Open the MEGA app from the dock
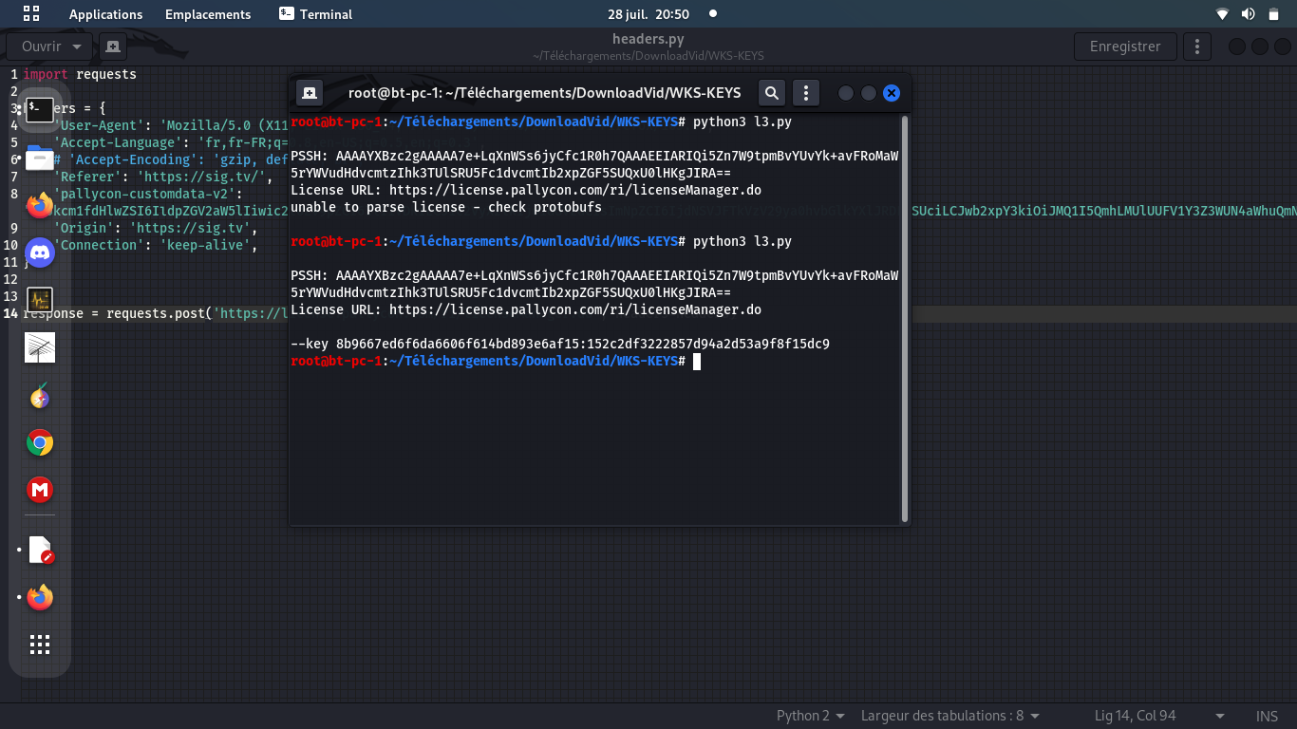This screenshot has height=729, width=1297. point(40,491)
